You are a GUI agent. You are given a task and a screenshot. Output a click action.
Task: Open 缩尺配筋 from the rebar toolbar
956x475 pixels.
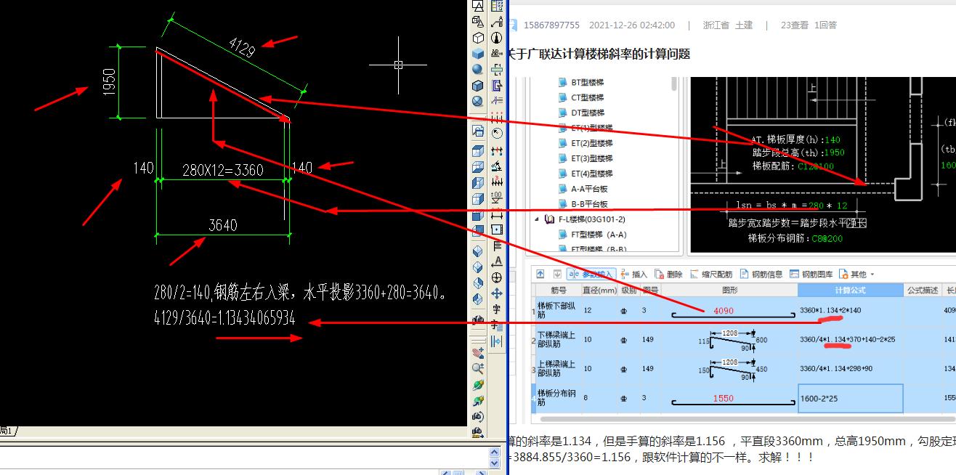(711, 274)
